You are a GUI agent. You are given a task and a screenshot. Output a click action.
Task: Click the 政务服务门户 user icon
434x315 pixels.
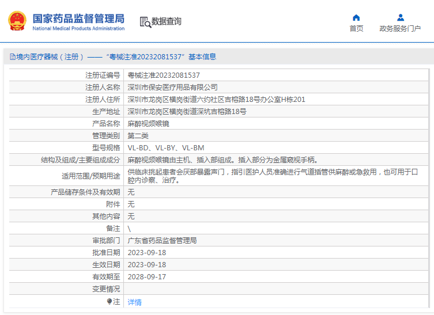click(x=400, y=18)
